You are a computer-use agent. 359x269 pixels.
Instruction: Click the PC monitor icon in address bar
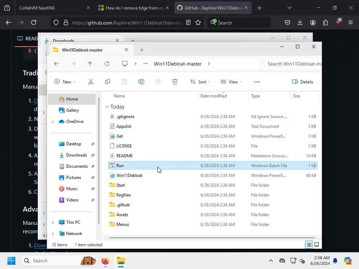click(125, 64)
